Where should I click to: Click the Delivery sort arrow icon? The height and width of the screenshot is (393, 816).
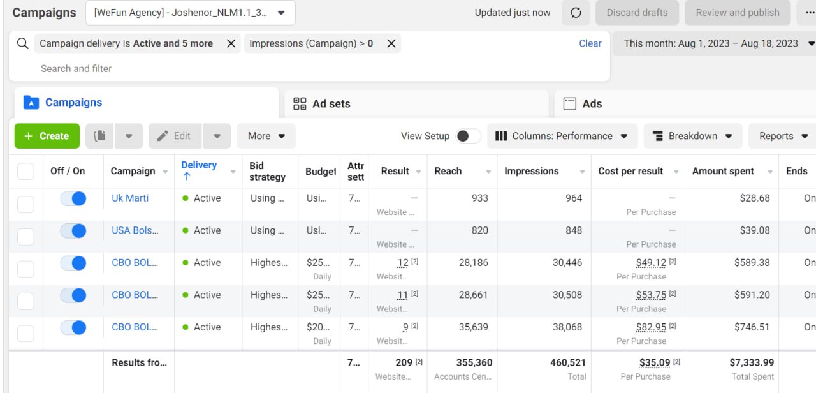pos(187,177)
